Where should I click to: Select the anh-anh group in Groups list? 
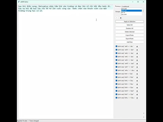pos(131,9)
